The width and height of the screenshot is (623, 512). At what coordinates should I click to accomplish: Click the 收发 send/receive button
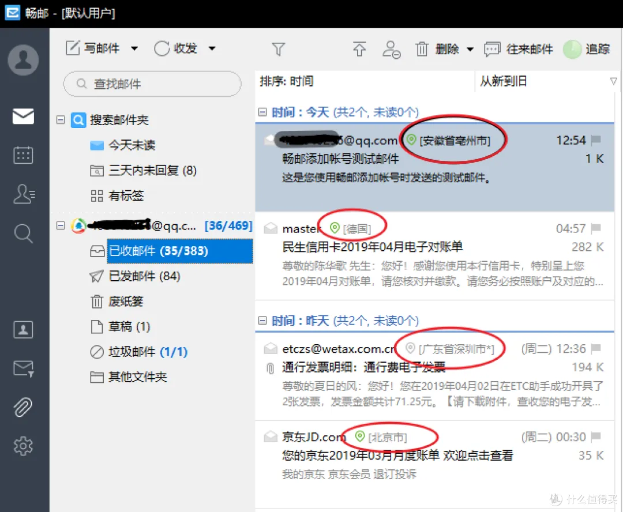click(x=175, y=48)
